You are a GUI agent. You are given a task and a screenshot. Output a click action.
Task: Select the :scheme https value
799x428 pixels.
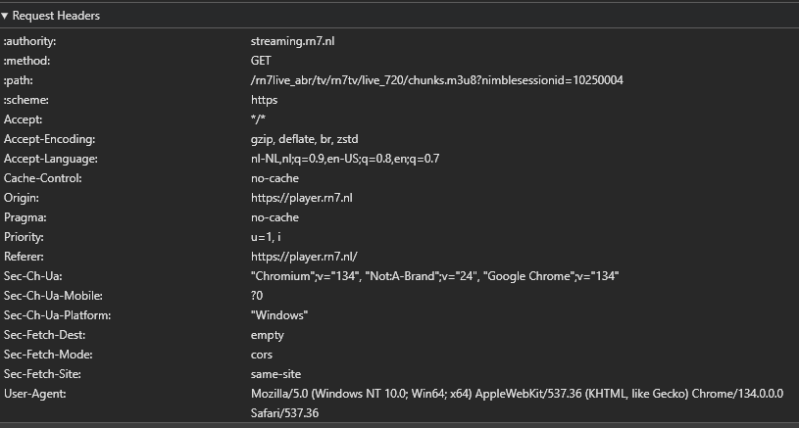pyautogui.click(x=264, y=100)
